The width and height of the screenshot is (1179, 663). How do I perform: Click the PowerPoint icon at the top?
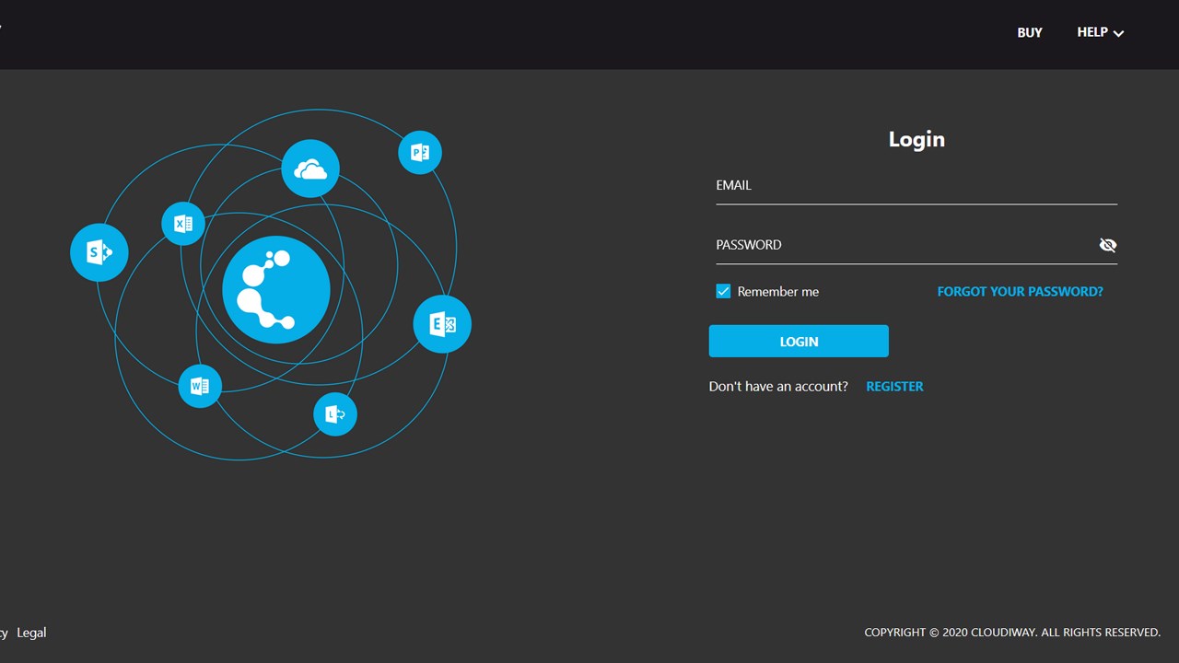420,152
